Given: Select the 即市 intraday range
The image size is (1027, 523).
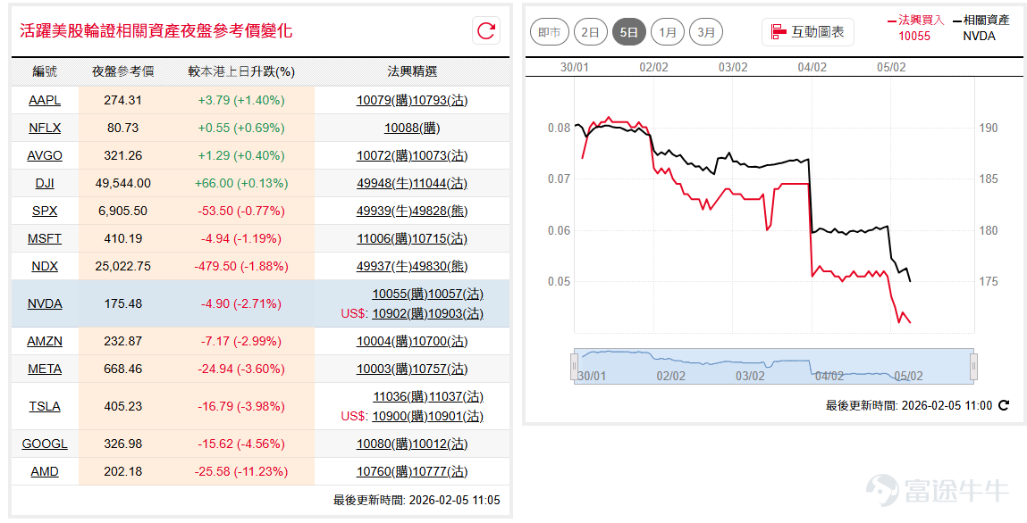Looking at the screenshot, I should [550, 32].
